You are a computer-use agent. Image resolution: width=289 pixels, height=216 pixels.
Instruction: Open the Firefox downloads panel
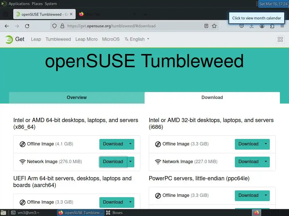[x=251, y=26]
